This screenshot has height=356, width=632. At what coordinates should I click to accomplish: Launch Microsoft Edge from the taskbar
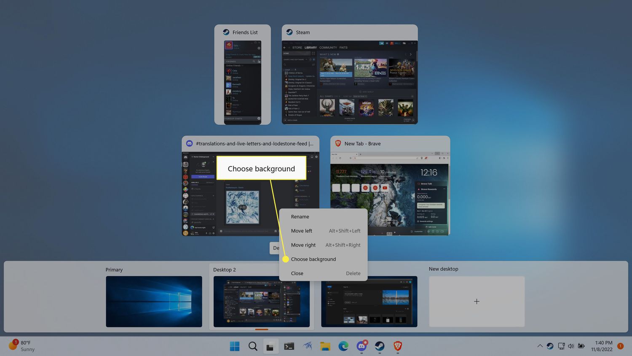(x=343, y=346)
